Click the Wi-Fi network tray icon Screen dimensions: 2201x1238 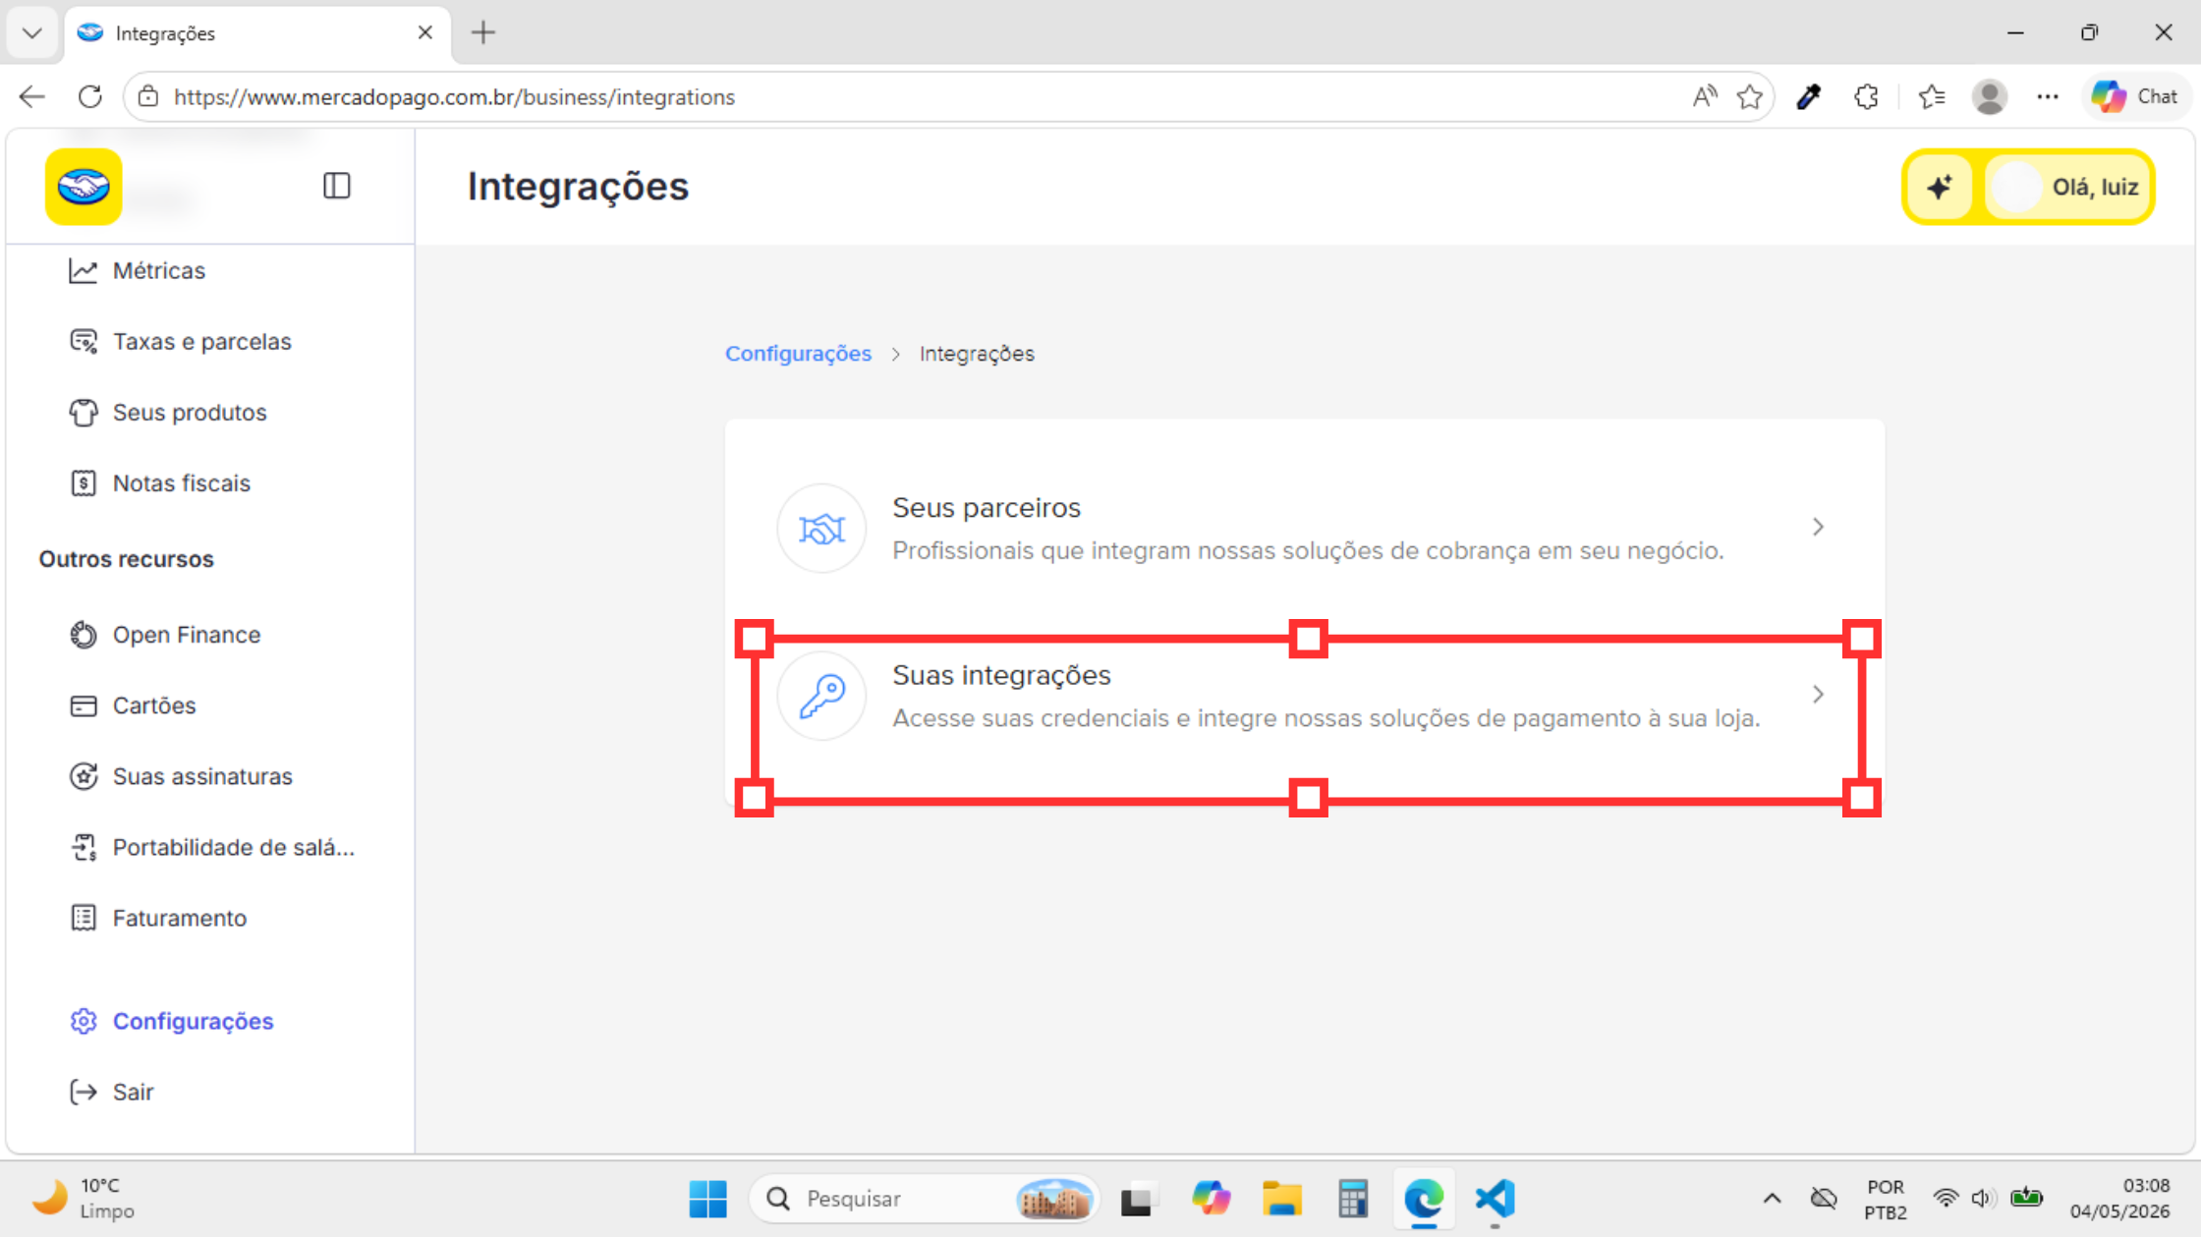point(1946,1199)
